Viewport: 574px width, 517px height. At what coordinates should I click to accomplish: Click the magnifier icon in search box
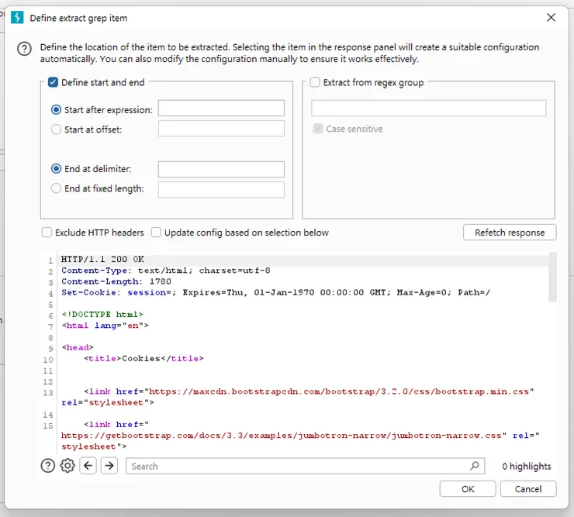pyautogui.click(x=475, y=466)
